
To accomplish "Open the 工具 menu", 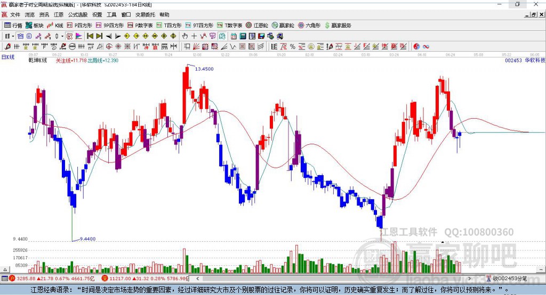I will click(111, 14).
